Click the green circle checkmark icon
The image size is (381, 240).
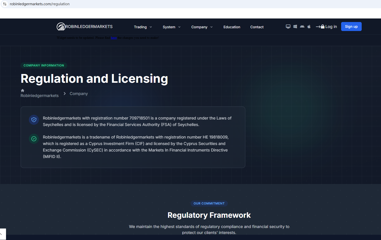pos(34,139)
